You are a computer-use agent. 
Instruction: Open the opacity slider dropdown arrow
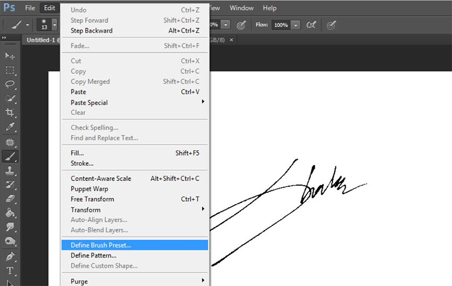[226, 25]
